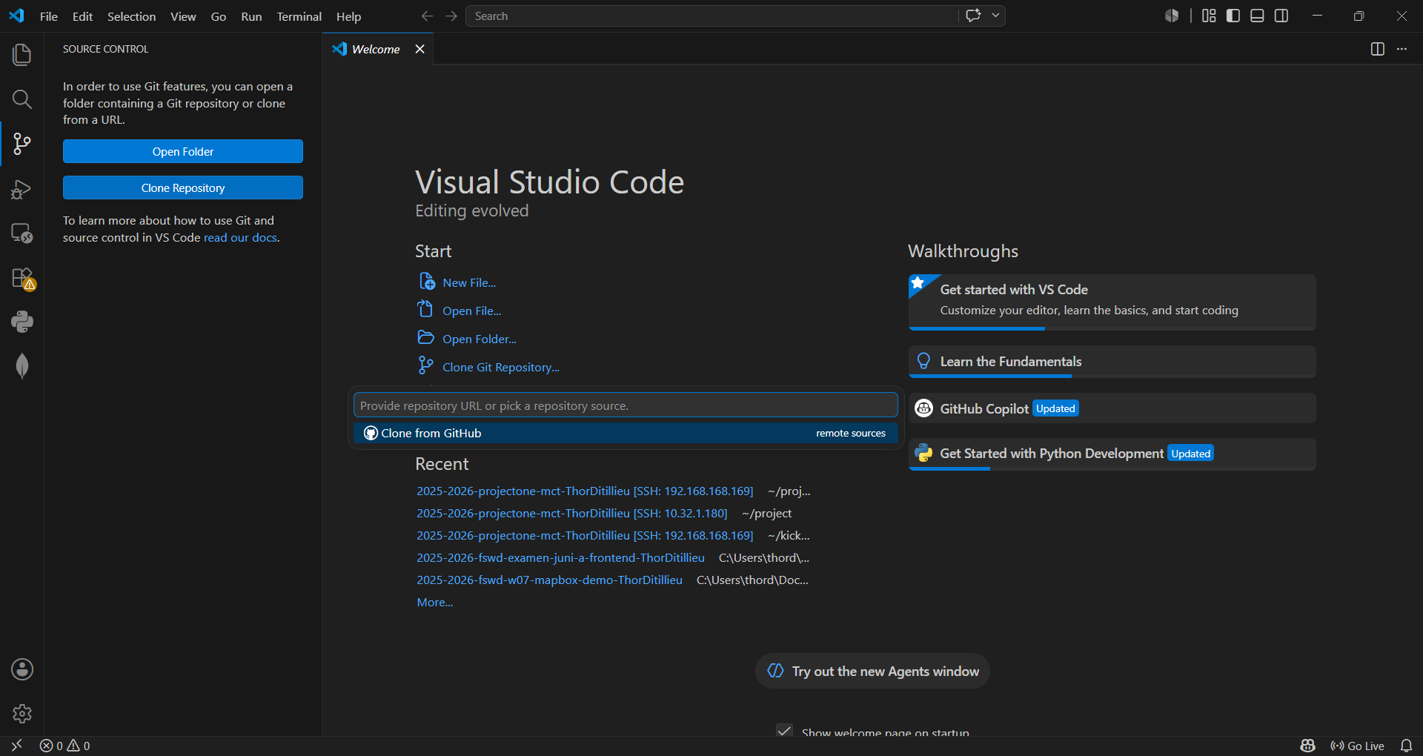Focus the title bar Search box

[711, 16]
